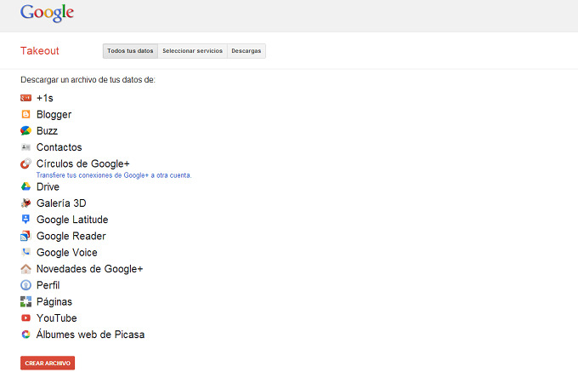
Task: Click the Google Reader feed icon
Action: [x=25, y=236]
